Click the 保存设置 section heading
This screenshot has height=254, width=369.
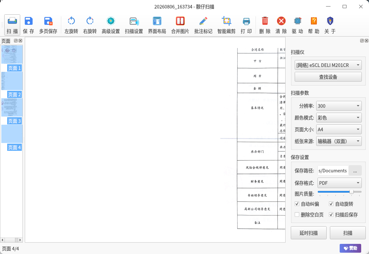[x=300, y=157]
